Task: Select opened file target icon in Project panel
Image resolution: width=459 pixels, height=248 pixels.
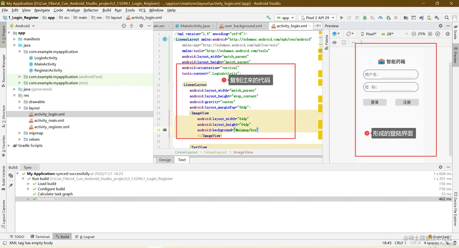Action: (124, 26)
